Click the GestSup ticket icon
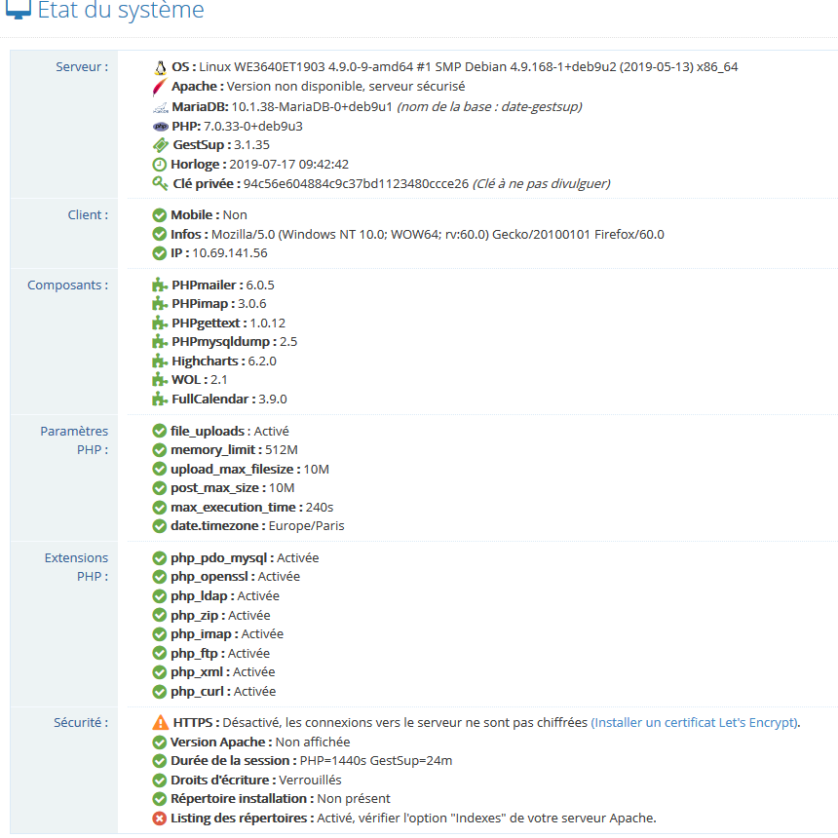This screenshot has height=838, width=838. 160,145
